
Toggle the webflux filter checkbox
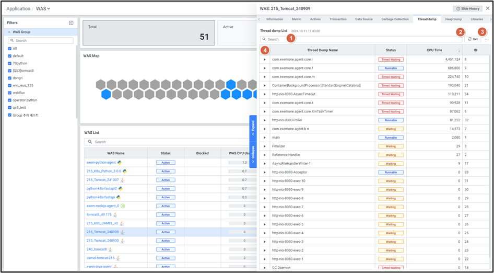pyautogui.click(x=10, y=93)
